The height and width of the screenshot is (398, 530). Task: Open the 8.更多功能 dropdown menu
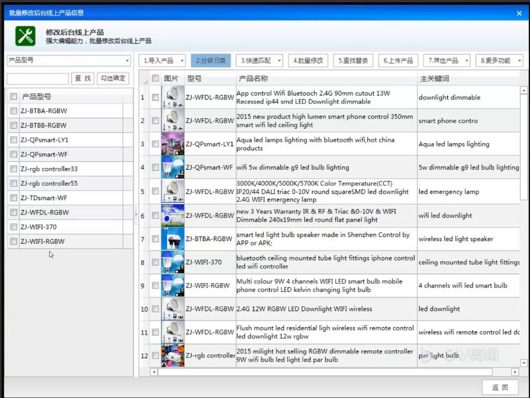(x=499, y=61)
